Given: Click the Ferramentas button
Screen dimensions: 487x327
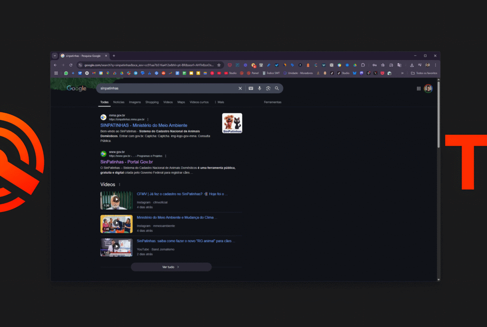Looking at the screenshot, I should (x=273, y=102).
